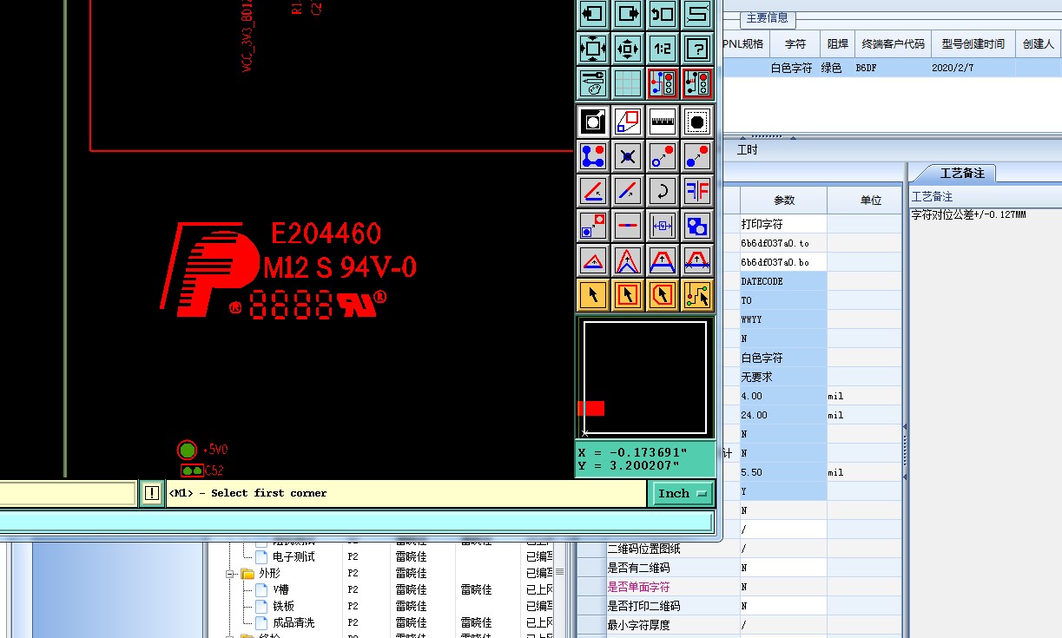Image resolution: width=1062 pixels, height=638 pixels.
Task: Select the filled blue dot to red dot tool
Action: pyautogui.click(x=697, y=156)
